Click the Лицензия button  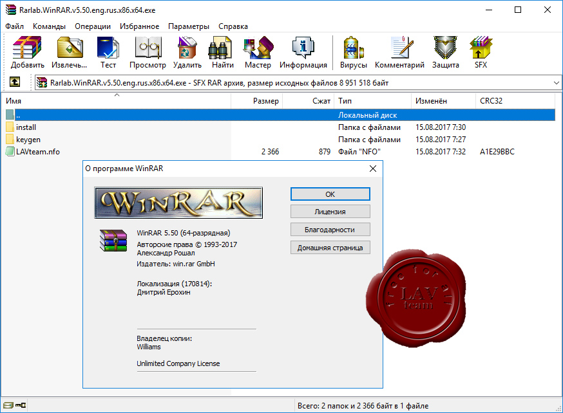coord(330,212)
